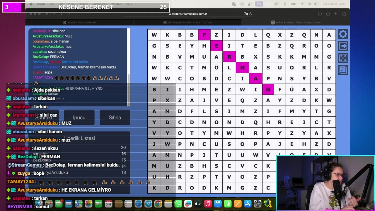
Task: Open the game settings gear icon
Action: point(343,34)
